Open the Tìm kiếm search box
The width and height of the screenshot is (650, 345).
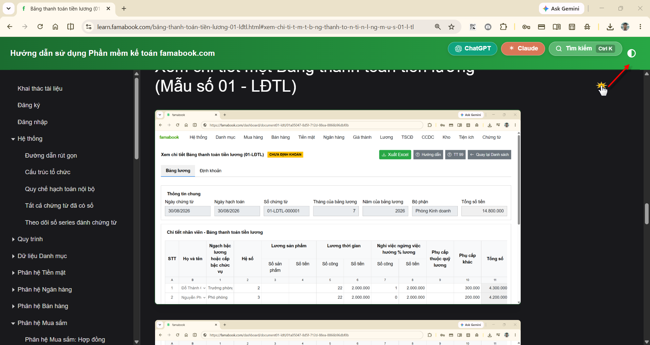pos(585,49)
